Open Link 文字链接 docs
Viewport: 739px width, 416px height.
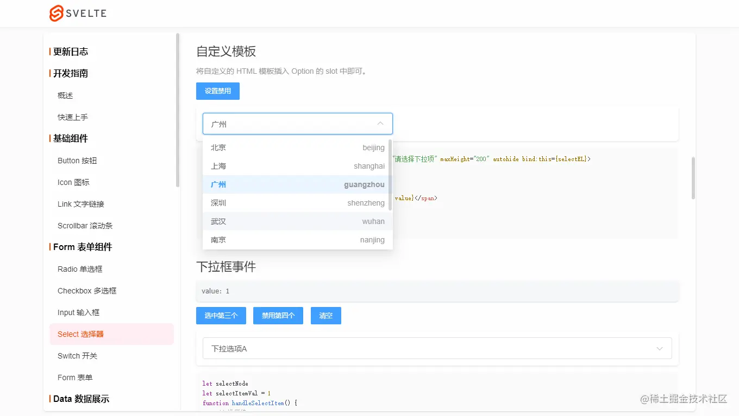coord(81,204)
